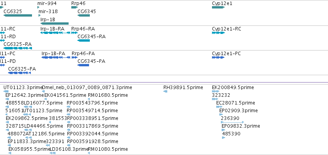Click the Rrp46-PA protein label
This screenshot has width=328, height=155.
tap(83, 54)
